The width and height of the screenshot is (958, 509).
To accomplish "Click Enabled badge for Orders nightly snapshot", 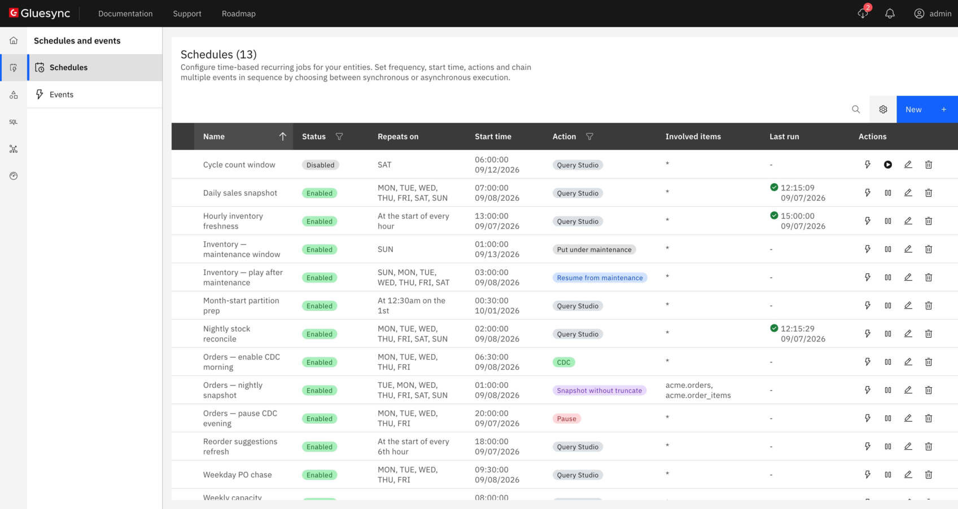I will [320, 391].
